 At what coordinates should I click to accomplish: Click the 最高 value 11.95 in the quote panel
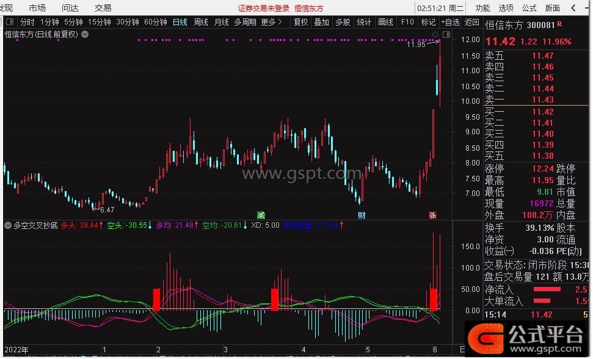pyautogui.click(x=543, y=180)
